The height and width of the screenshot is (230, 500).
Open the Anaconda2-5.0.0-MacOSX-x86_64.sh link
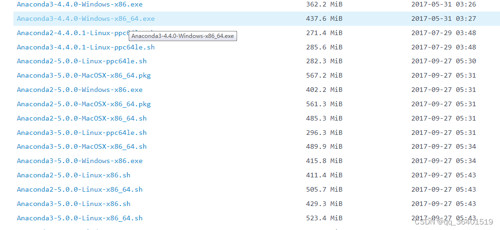coord(82,119)
